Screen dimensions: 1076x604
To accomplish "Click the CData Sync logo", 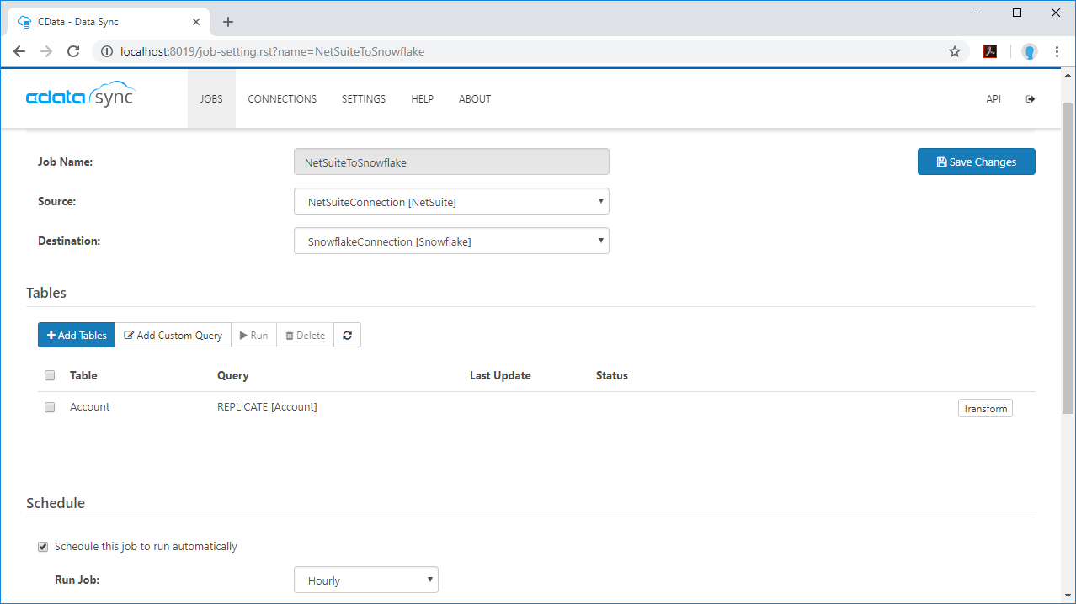I will click(x=80, y=96).
